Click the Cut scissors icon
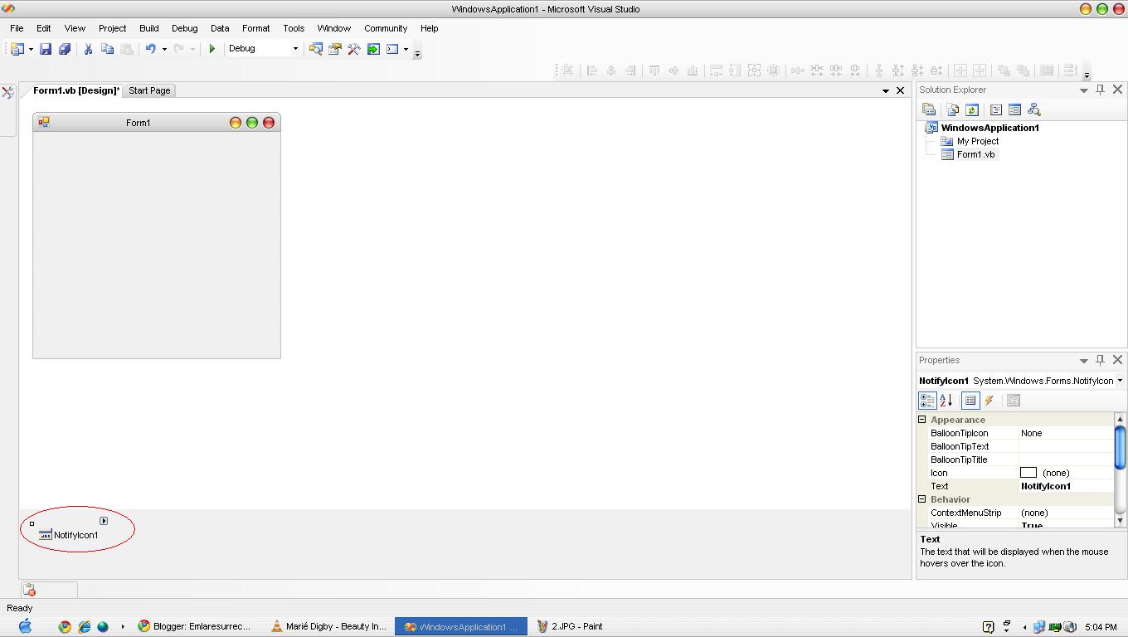1128x637 pixels. click(x=88, y=49)
